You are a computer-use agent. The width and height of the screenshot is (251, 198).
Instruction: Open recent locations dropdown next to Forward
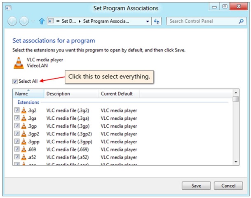tap(33, 21)
